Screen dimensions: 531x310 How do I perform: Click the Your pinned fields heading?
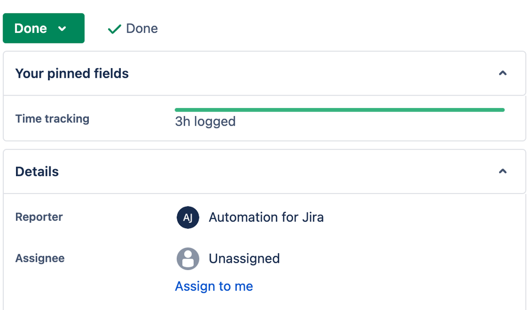[x=72, y=73]
